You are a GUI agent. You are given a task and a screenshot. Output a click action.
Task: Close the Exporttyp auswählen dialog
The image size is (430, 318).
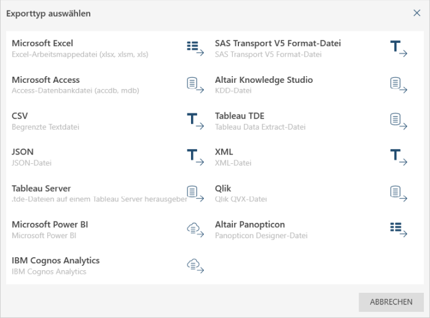tap(416, 13)
